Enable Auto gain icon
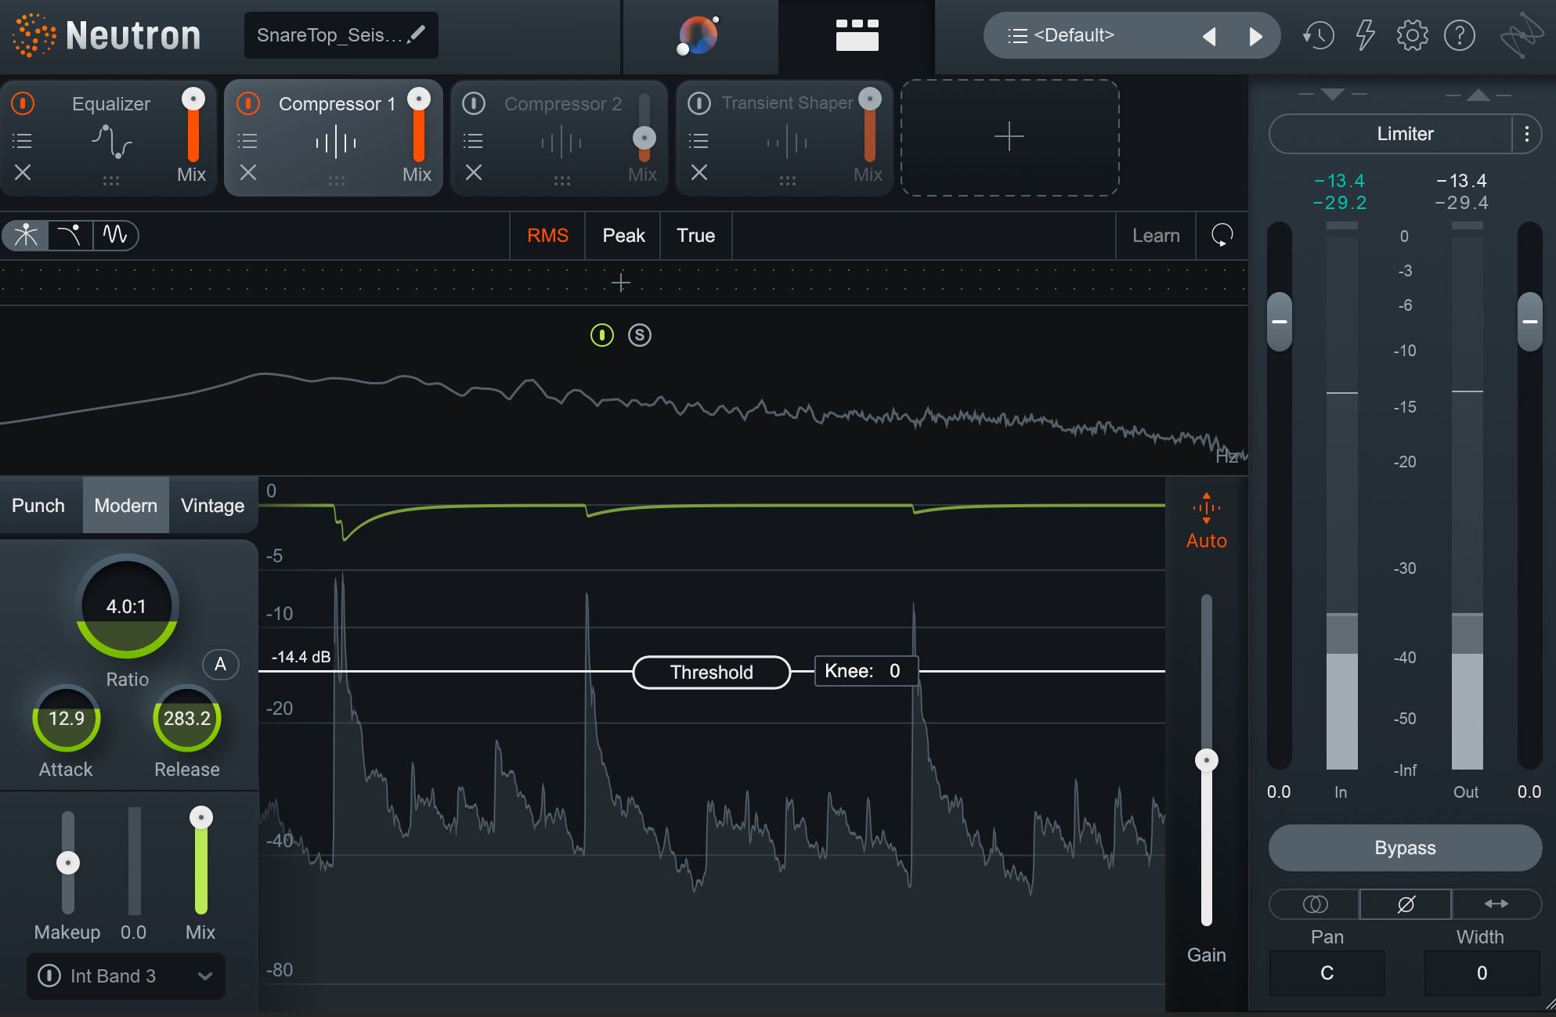 (x=1207, y=521)
